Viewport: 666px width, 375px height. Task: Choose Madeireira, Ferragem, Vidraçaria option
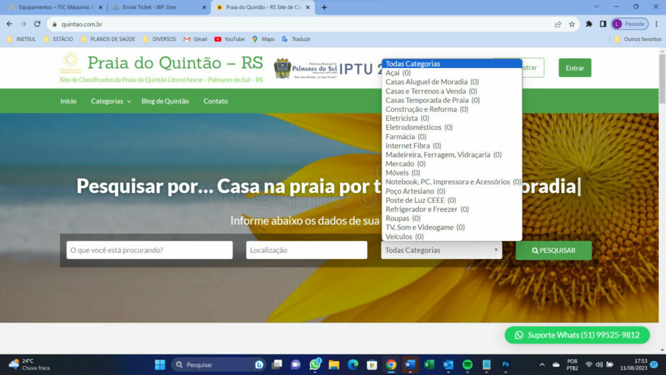tap(452, 155)
